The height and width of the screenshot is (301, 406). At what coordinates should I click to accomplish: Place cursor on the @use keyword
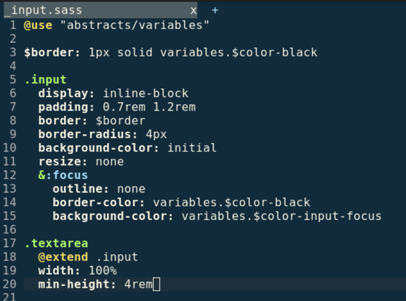tap(38, 26)
